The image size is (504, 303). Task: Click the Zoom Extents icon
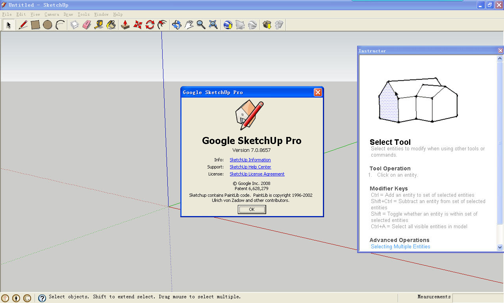click(x=213, y=25)
